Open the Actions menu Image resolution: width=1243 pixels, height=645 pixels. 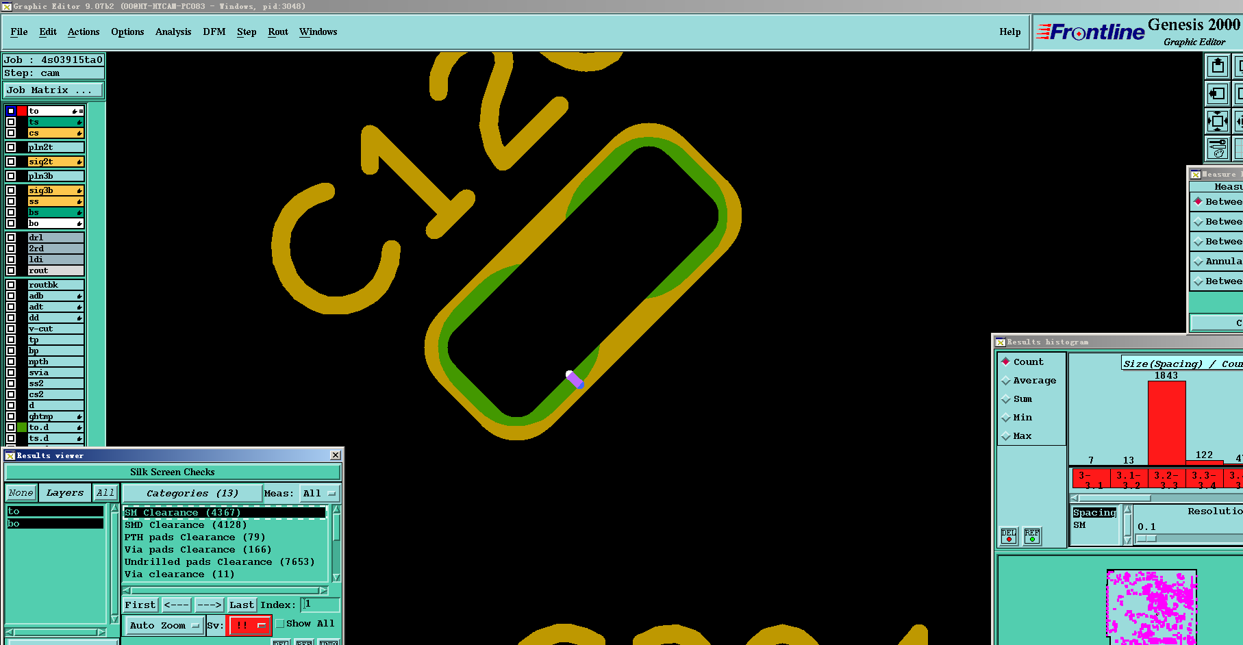(84, 32)
